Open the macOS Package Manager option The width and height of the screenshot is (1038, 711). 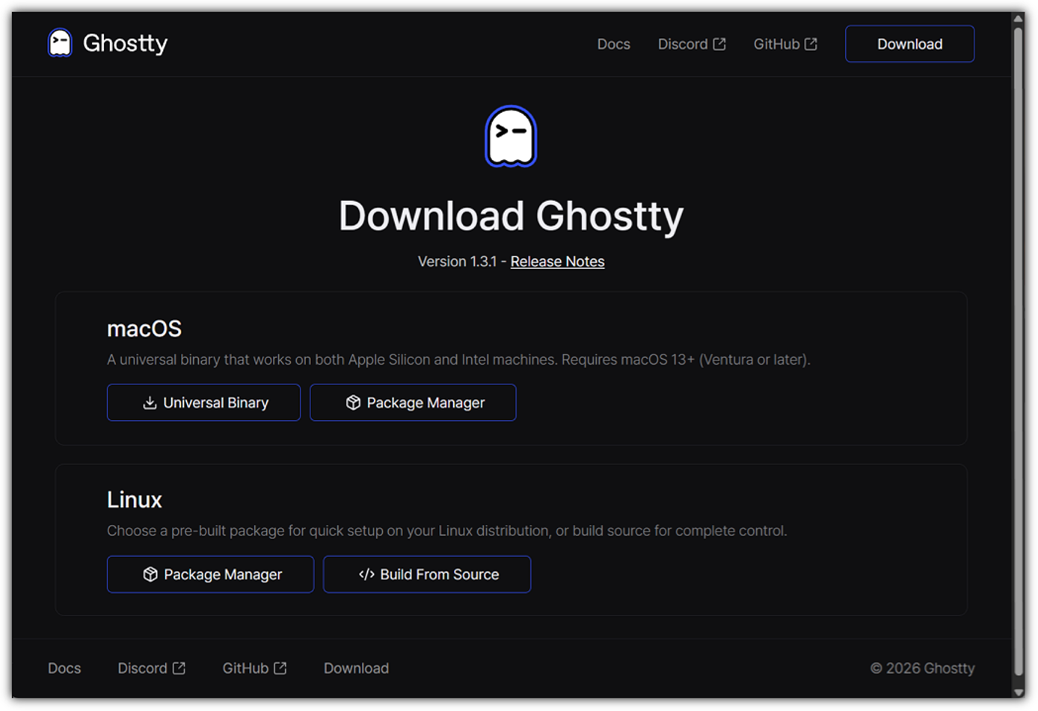[x=413, y=403]
